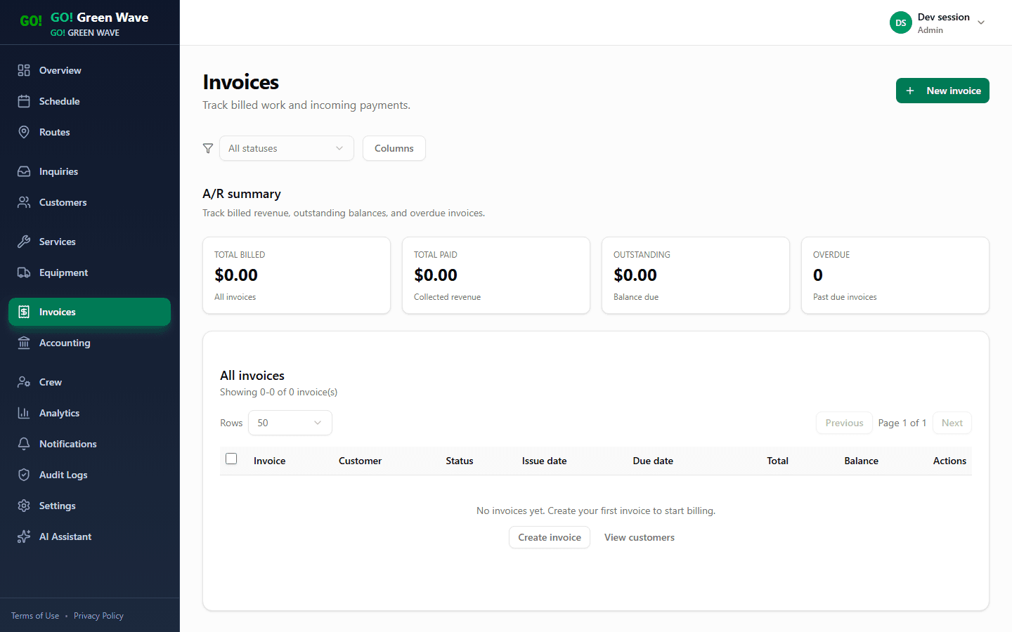
Task: Click the Accounting bank icon
Action: (25, 343)
